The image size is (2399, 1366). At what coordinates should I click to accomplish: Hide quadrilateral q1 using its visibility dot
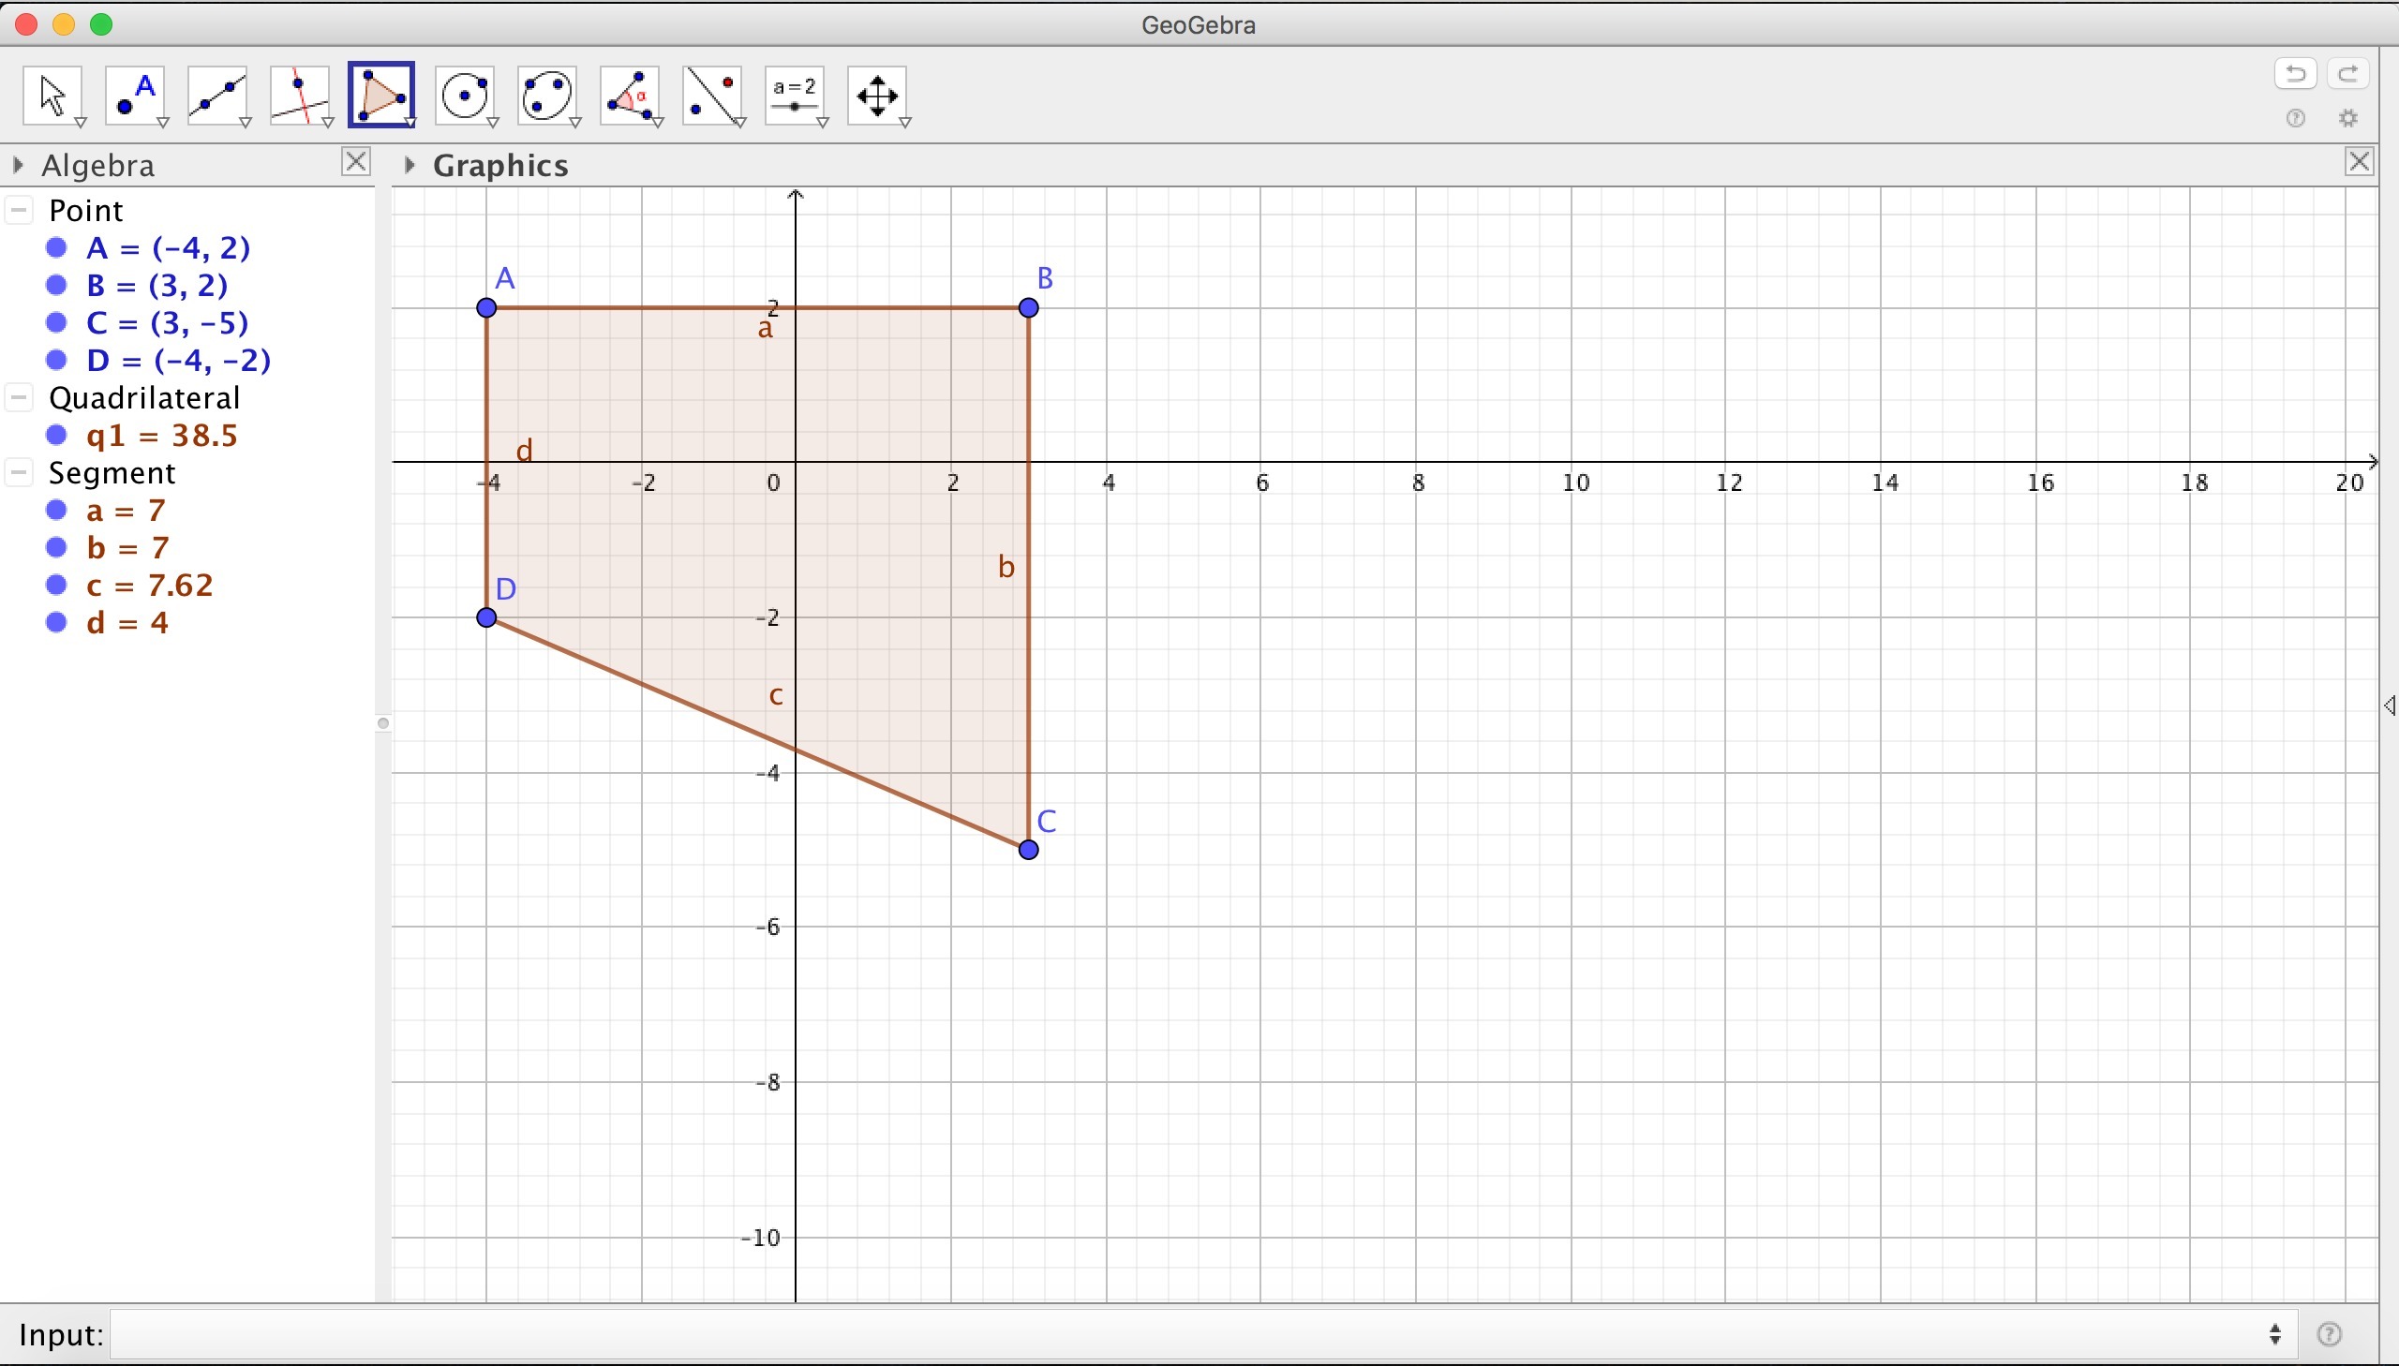[x=57, y=435]
